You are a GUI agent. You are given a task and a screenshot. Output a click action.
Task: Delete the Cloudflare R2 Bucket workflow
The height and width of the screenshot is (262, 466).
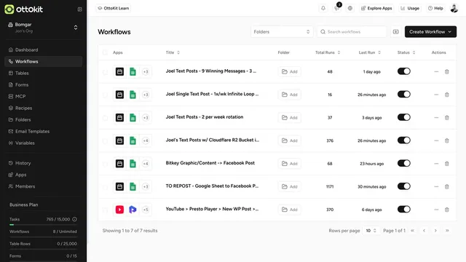point(446,140)
